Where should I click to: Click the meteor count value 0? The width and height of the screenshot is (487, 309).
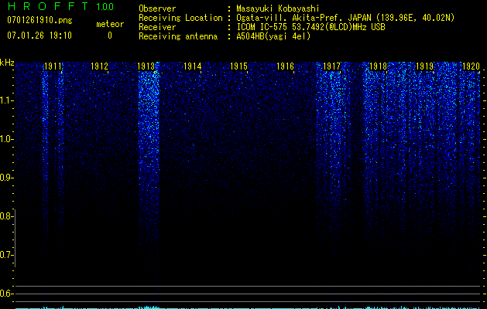point(110,36)
